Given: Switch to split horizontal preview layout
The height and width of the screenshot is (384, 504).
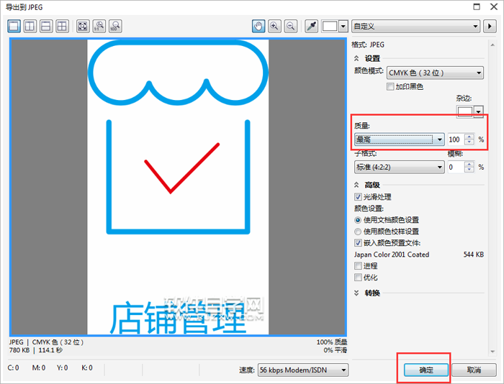Looking at the screenshot, I should point(46,26).
